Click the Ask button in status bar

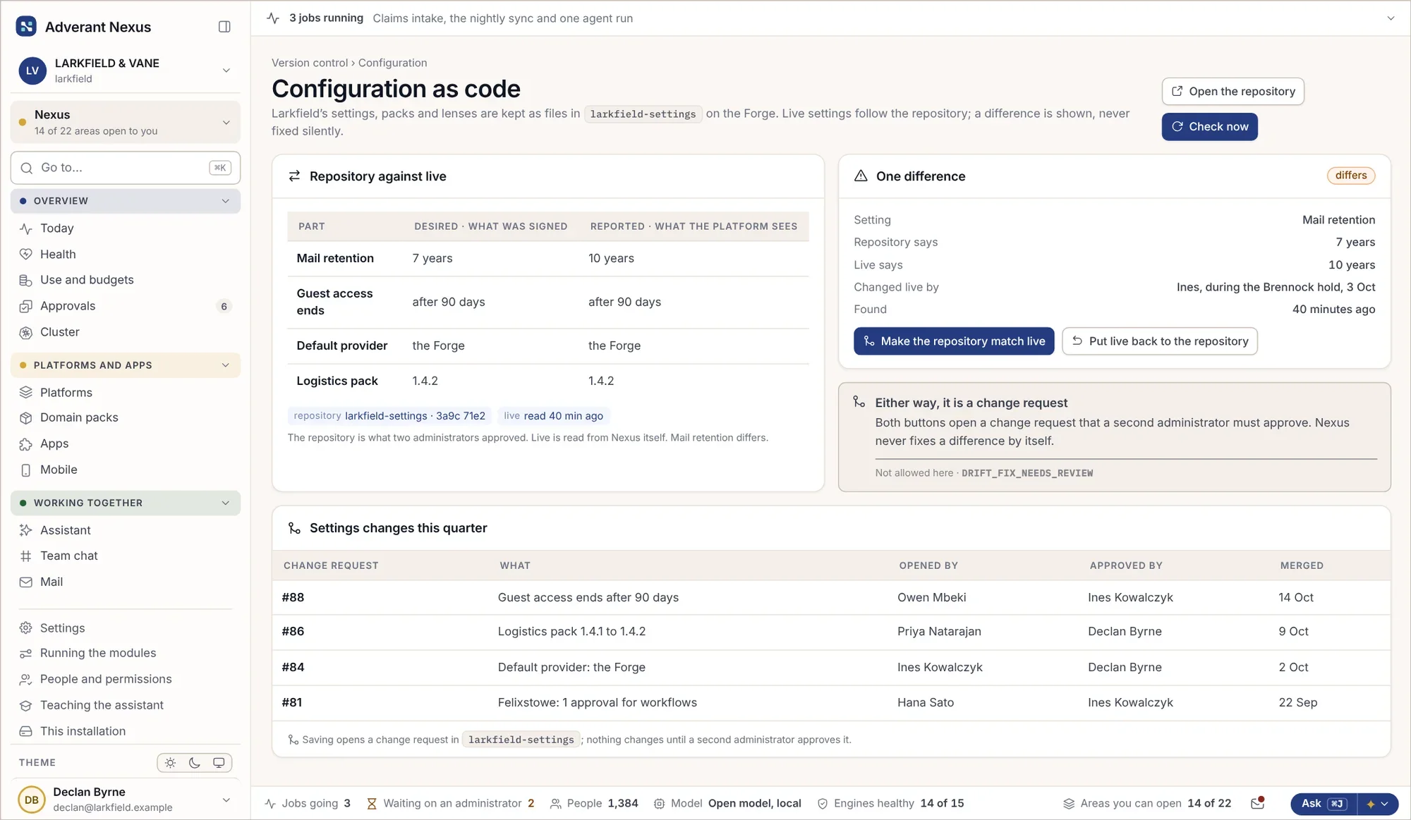pos(1324,804)
